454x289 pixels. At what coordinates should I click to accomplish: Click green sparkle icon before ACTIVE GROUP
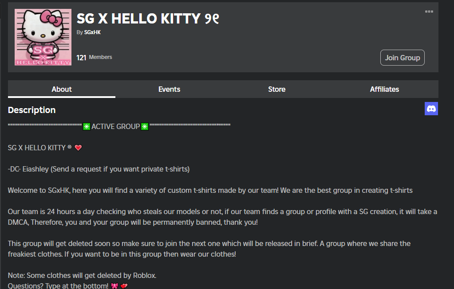click(87, 127)
